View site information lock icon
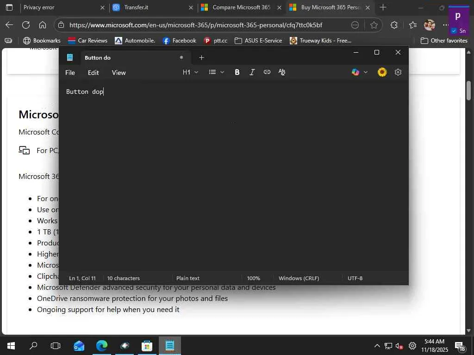The image size is (474, 355). click(61, 25)
